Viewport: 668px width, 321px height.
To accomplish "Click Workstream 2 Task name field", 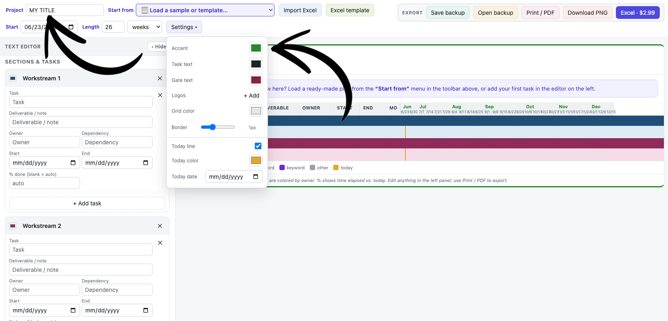I will (x=81, y=250).
